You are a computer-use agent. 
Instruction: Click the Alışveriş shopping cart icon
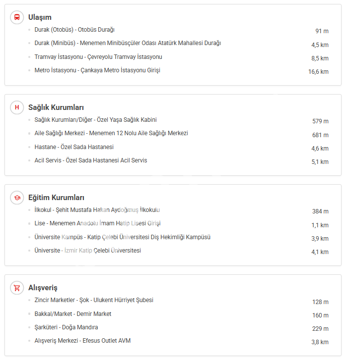click(17, 288)
